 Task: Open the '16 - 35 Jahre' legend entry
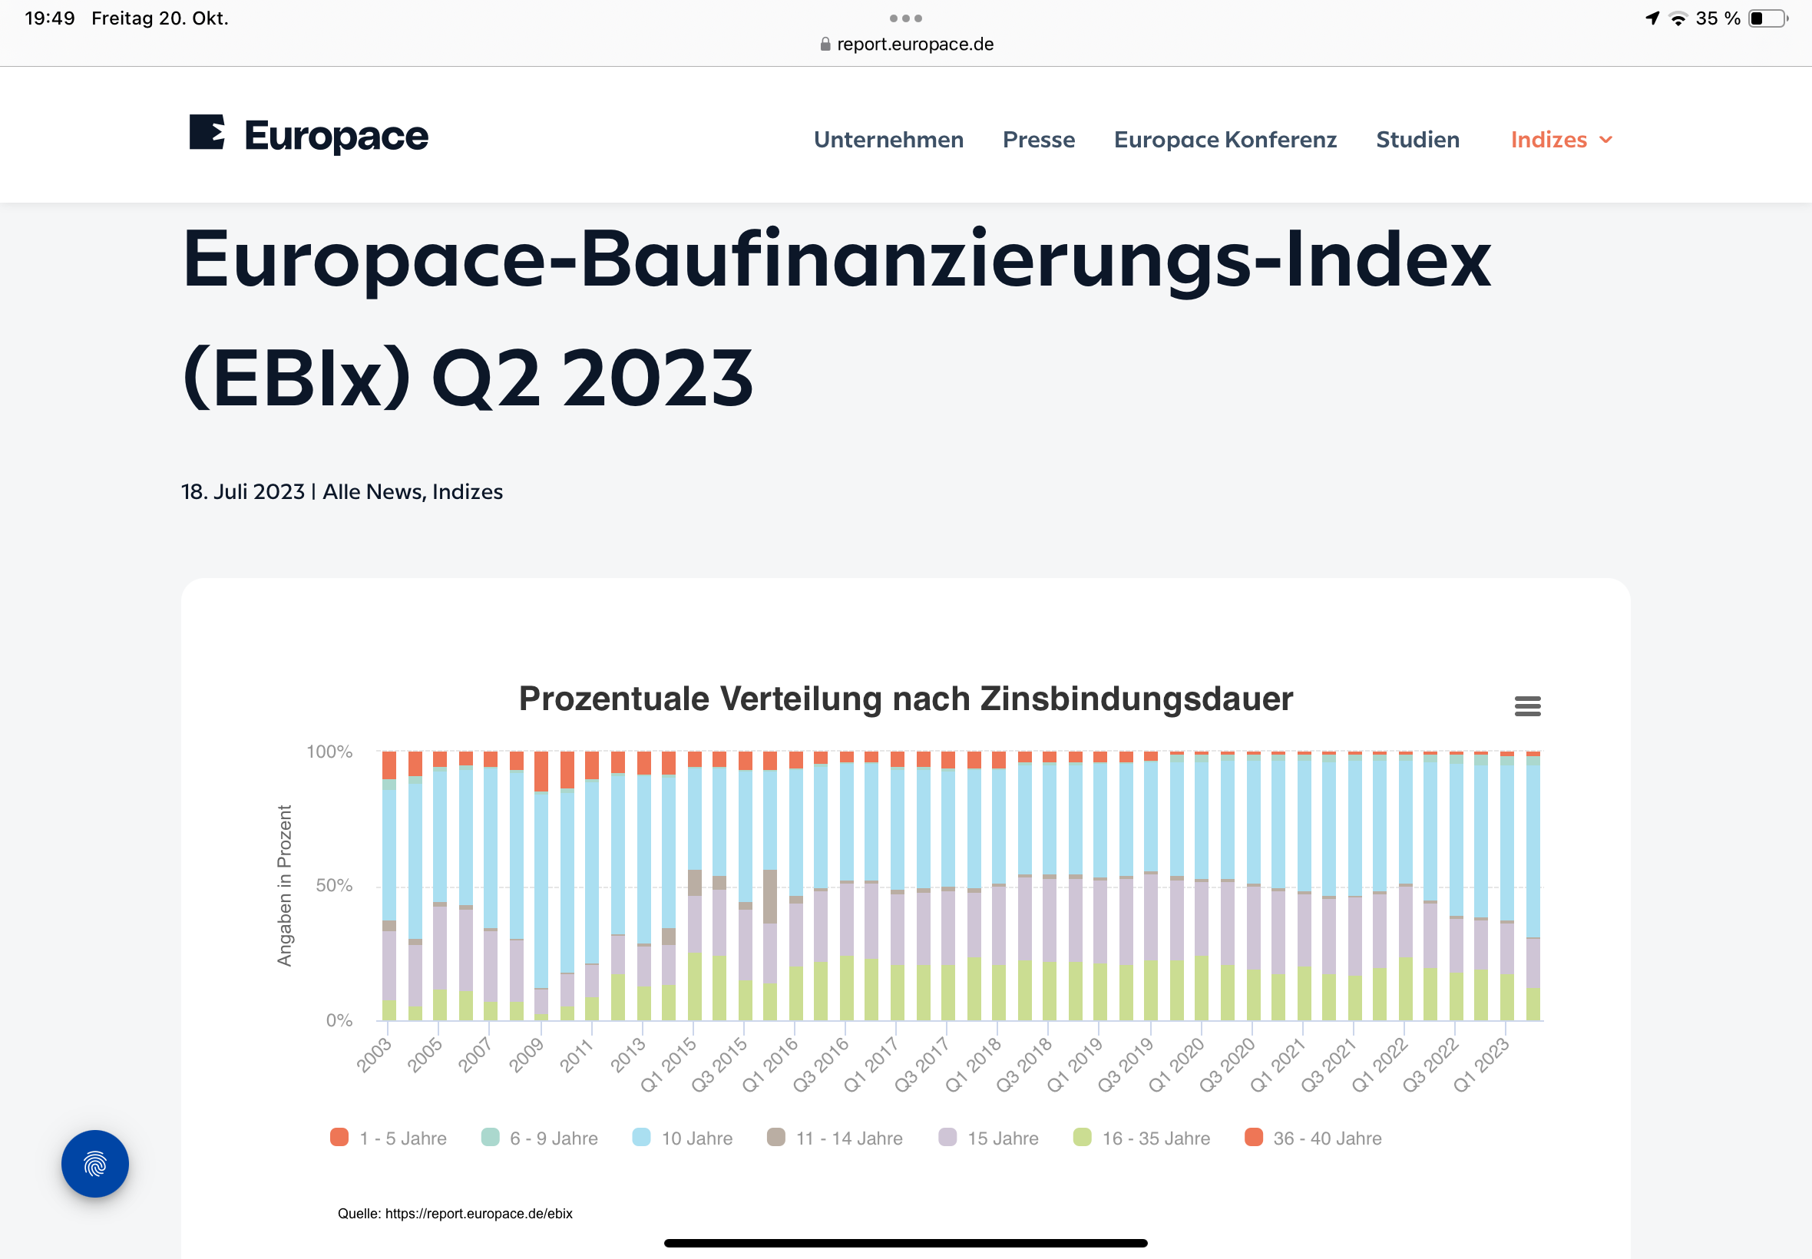(x=1142, y=1138)
